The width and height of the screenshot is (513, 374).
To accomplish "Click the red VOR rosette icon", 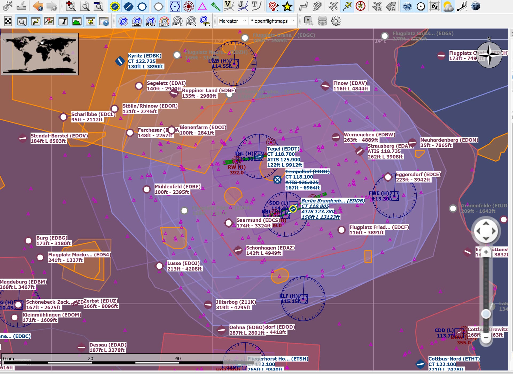I will pyautogui.click(x=189, y=6).
